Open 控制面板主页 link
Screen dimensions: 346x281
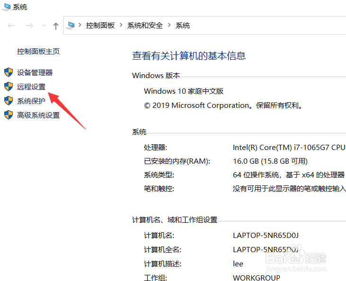(x=38, y=52)
